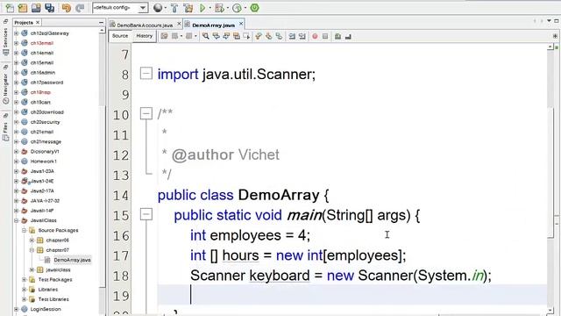Image resolution: width=561 pixels, height=316 pixels.
Task: Switch to the Source view
Action: [120, 36]
